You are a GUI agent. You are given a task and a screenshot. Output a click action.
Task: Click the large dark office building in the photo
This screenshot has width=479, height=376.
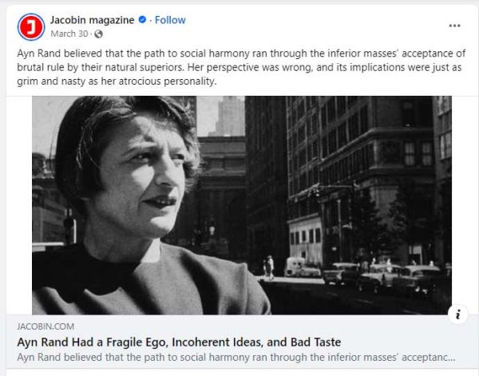361,177
